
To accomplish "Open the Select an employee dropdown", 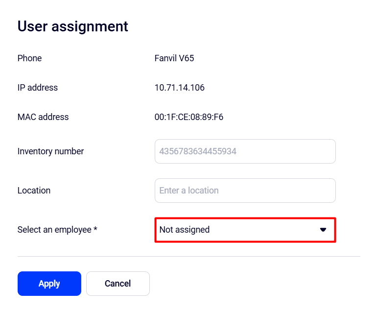I will point(245,230).
